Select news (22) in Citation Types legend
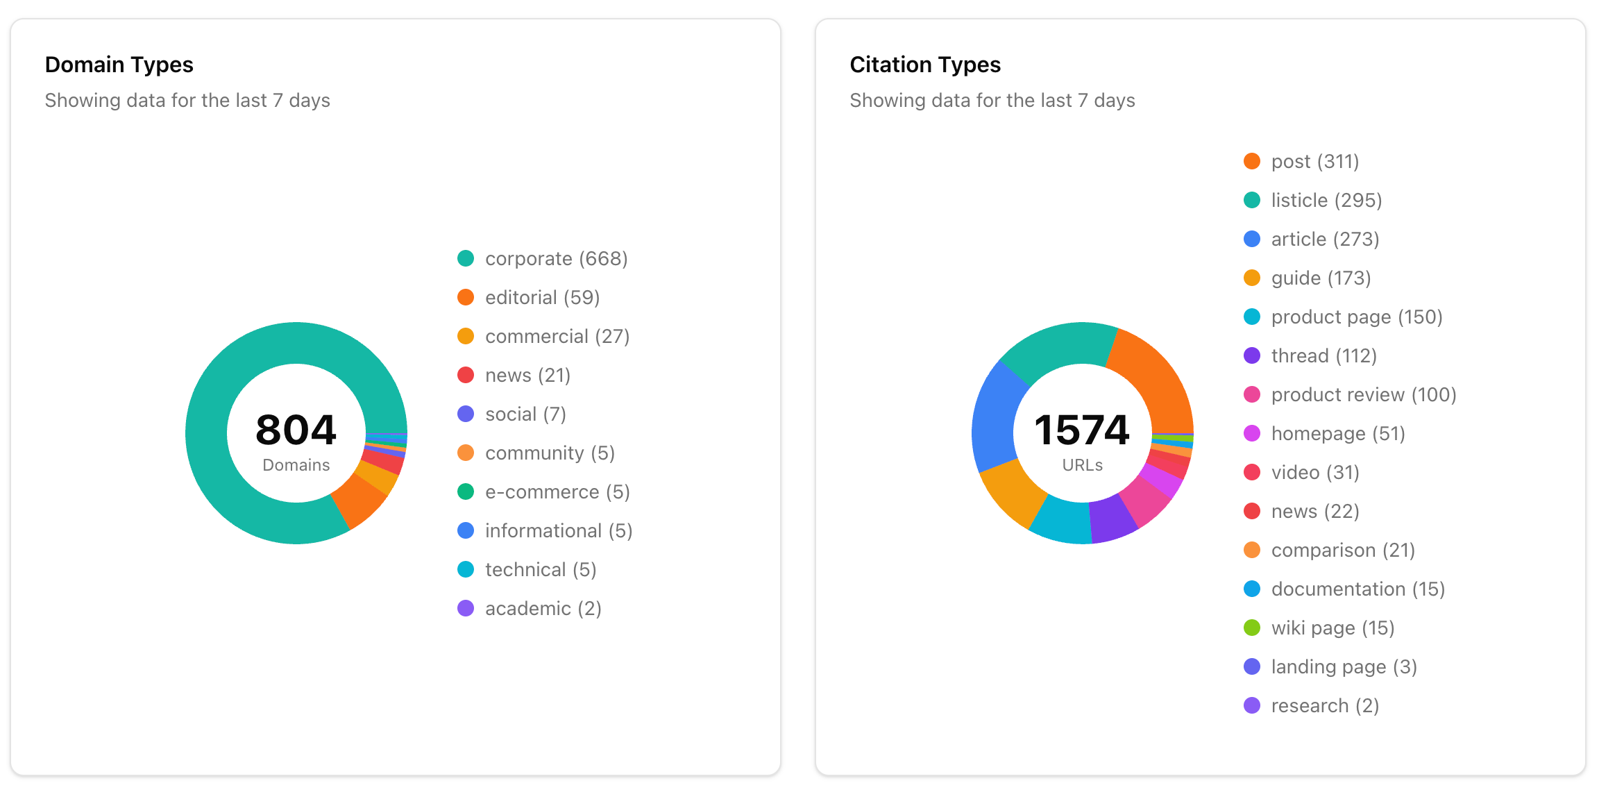1599x790 pixels. [1315, 512]
